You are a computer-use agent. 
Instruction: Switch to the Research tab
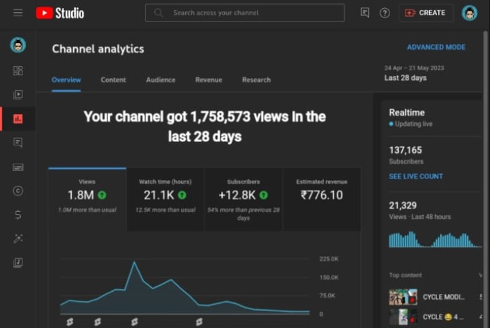256,80
